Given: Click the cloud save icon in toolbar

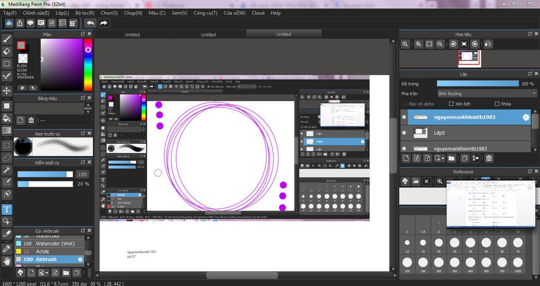Looking at the screenshot, I should coord(9,23).
